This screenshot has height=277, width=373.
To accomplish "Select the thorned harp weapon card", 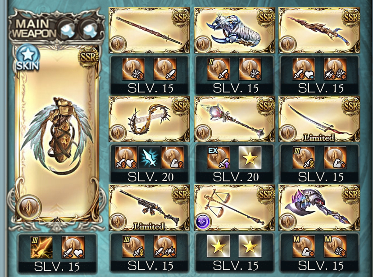I will [x=150, y=119].
